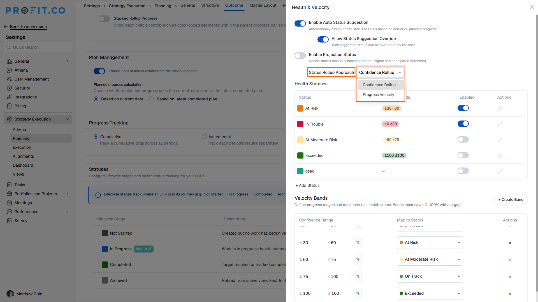The image size is (538, 302).
Task: Click the orange At Risk color swatch
Action: 300,108
